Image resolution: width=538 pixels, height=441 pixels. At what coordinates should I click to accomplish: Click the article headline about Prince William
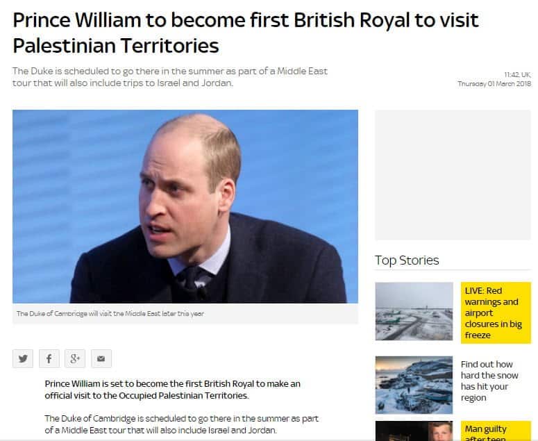[x=245, y=33]
